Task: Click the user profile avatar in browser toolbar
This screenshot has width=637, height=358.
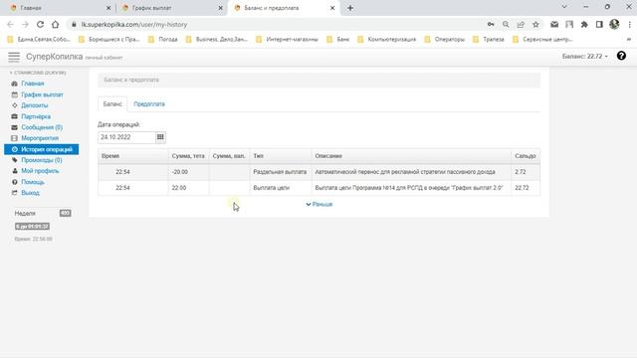Action: (x=614, y=24)
